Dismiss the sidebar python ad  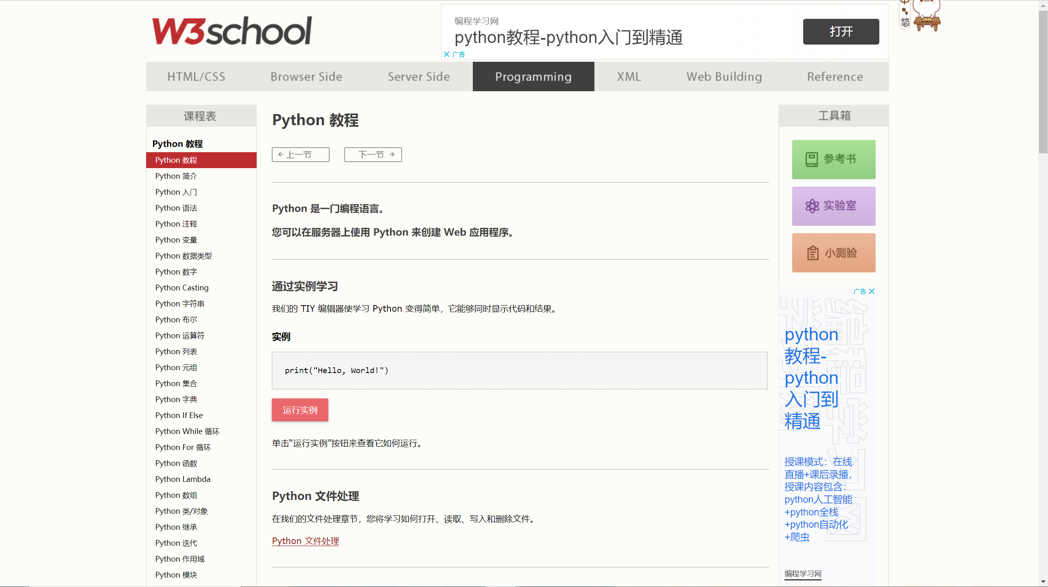coord(872,291)
